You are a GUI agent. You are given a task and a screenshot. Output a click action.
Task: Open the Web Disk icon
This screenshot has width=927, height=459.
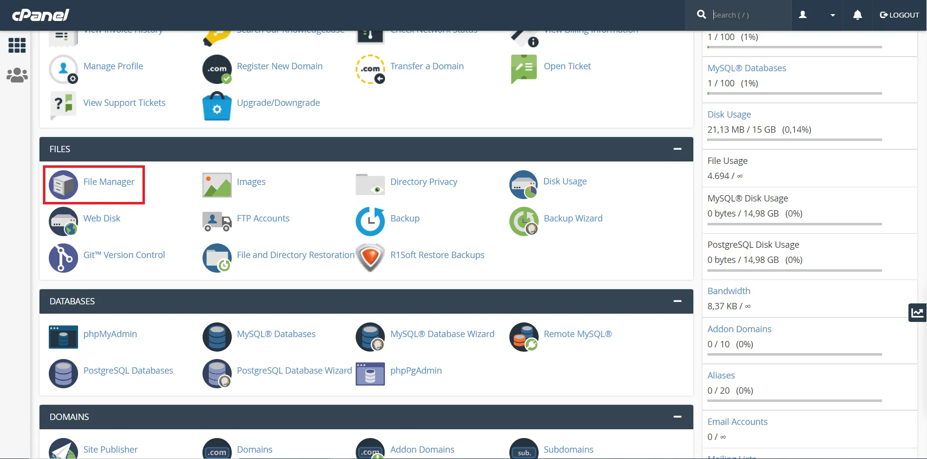[63, 221]
